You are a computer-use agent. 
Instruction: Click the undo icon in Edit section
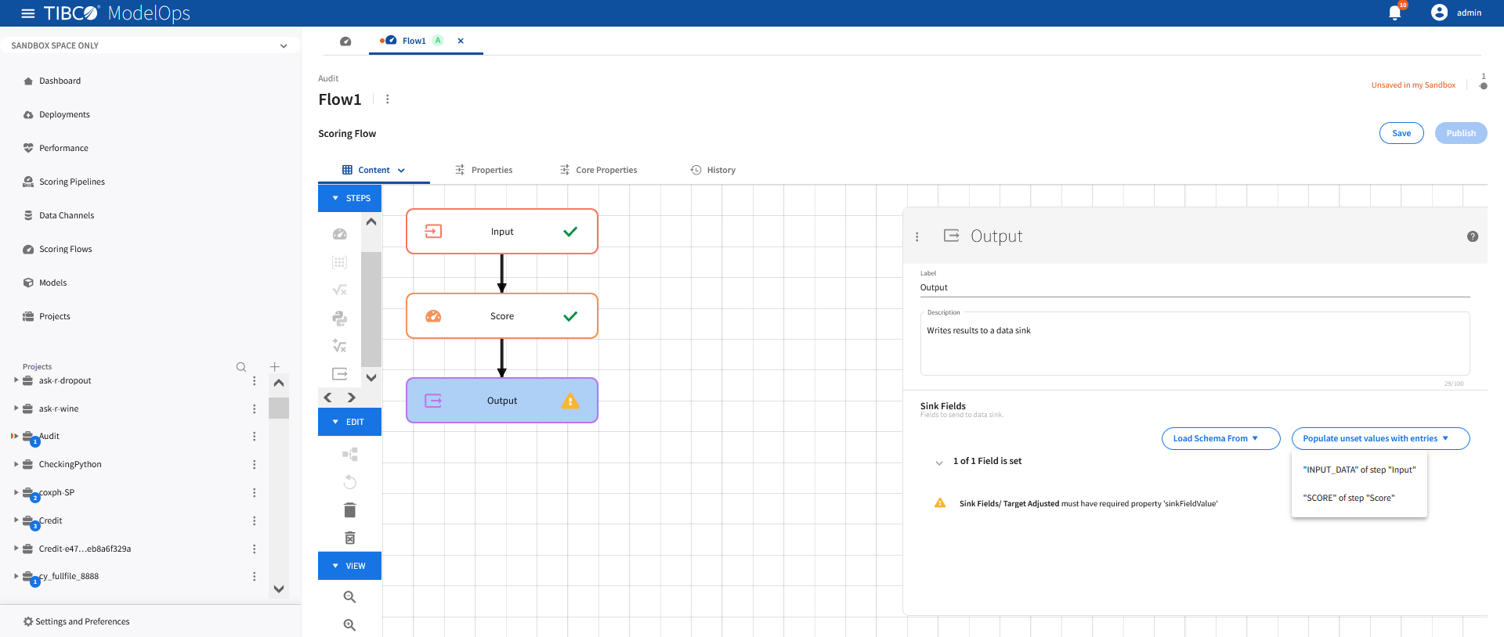pos(349,482)
